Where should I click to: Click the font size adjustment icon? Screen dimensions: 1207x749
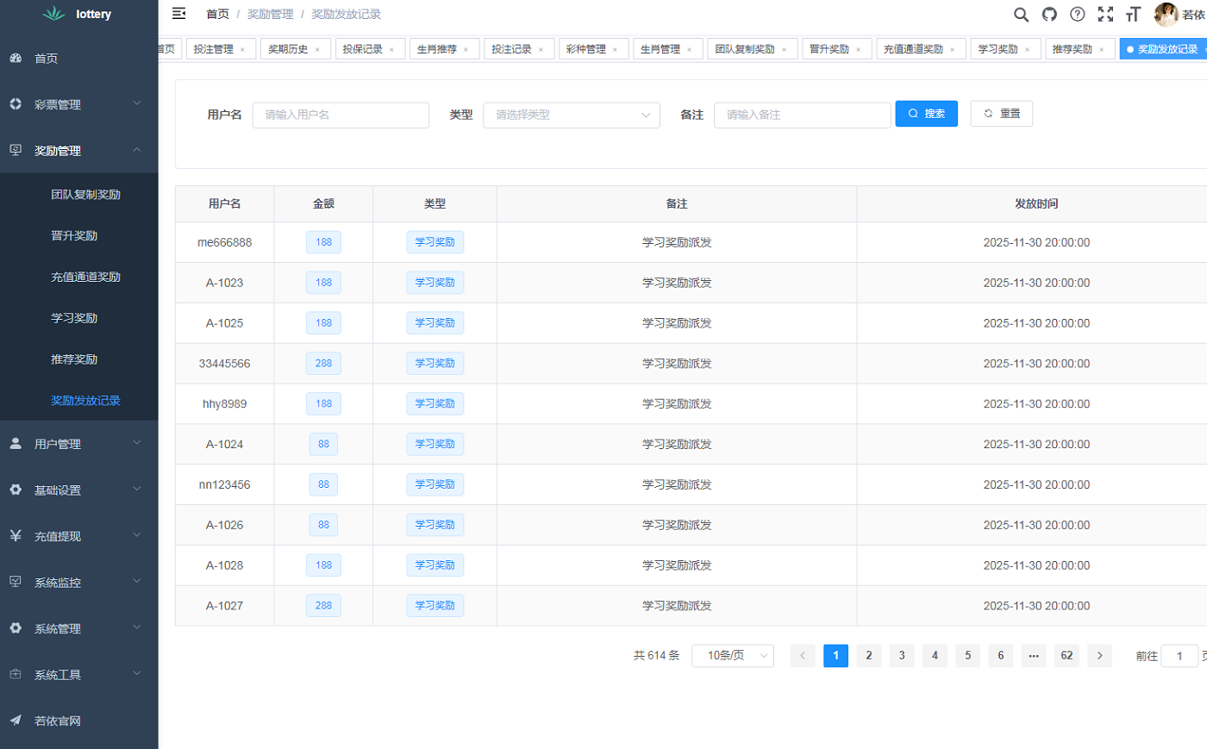[1133, 15]
